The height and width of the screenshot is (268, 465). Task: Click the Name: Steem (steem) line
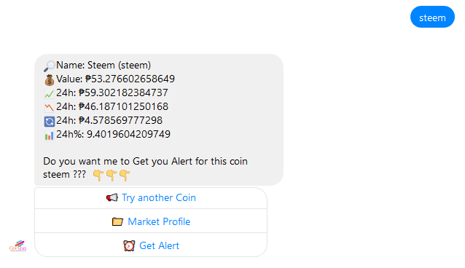pos(103,66)
